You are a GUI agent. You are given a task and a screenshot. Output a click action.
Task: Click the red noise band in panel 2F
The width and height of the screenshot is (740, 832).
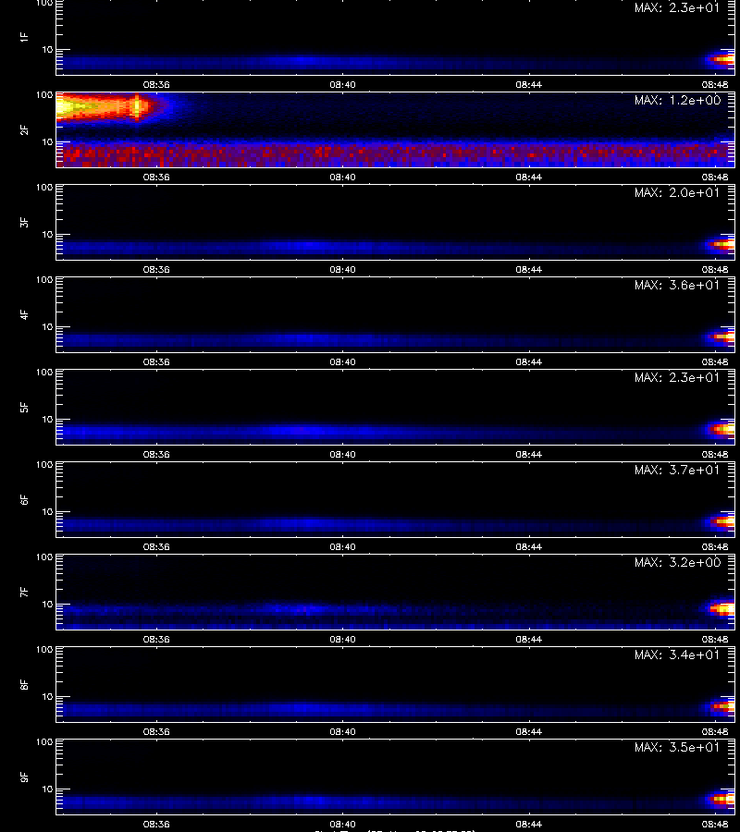click(x=396, y=153)
